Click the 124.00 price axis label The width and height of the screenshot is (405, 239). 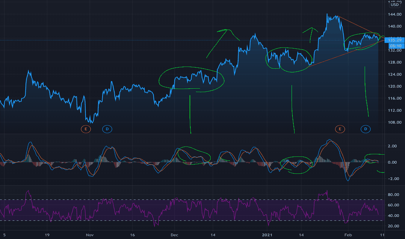395,74
